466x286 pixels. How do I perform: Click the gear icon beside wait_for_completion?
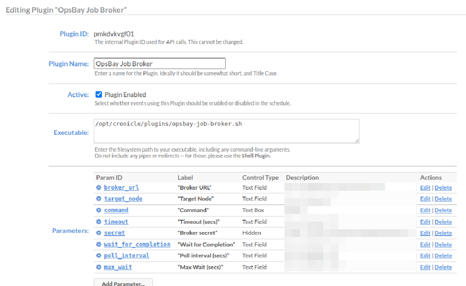pos(98,244)
